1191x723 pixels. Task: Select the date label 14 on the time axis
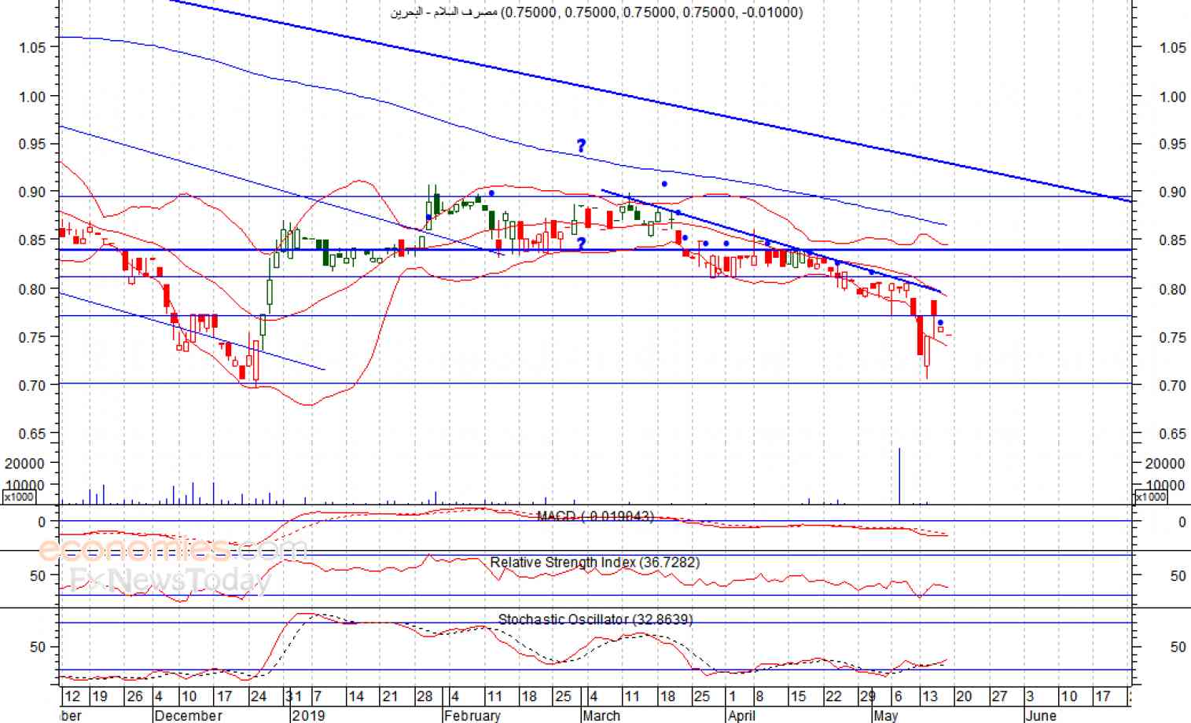pyautogui.click(x=356, y=696)
